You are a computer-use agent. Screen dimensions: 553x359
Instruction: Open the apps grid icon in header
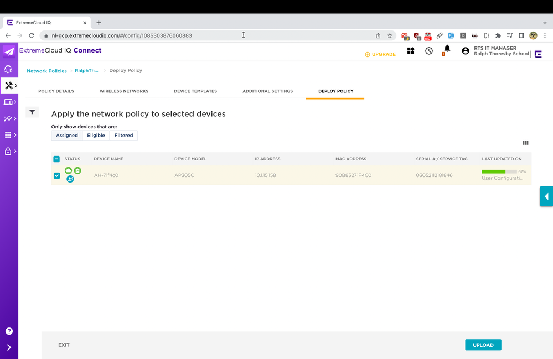pos(411,51)
